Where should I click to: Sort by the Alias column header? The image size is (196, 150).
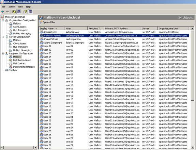[x=76, y=29]
